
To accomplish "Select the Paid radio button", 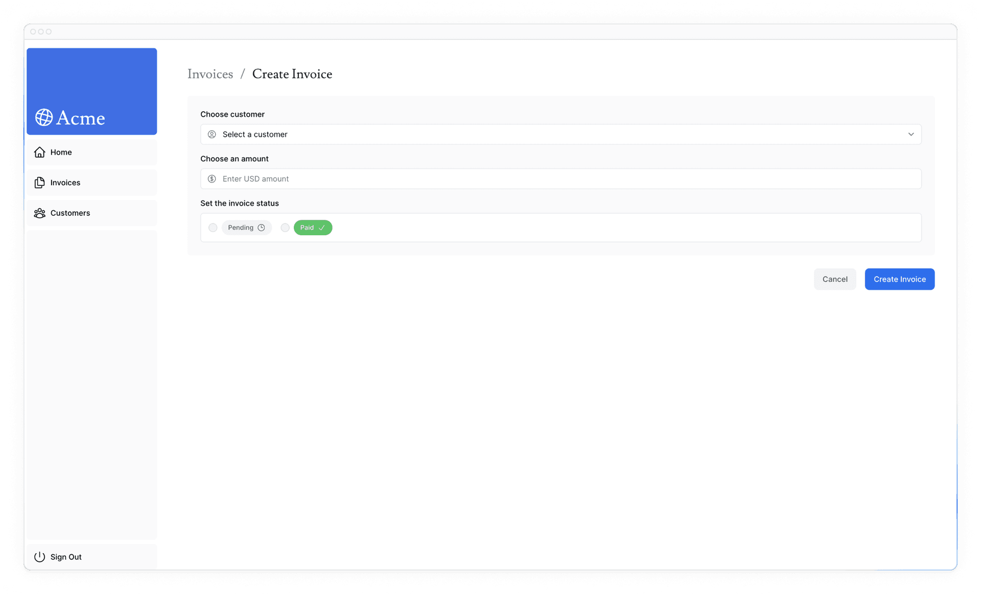I will 285,227.
